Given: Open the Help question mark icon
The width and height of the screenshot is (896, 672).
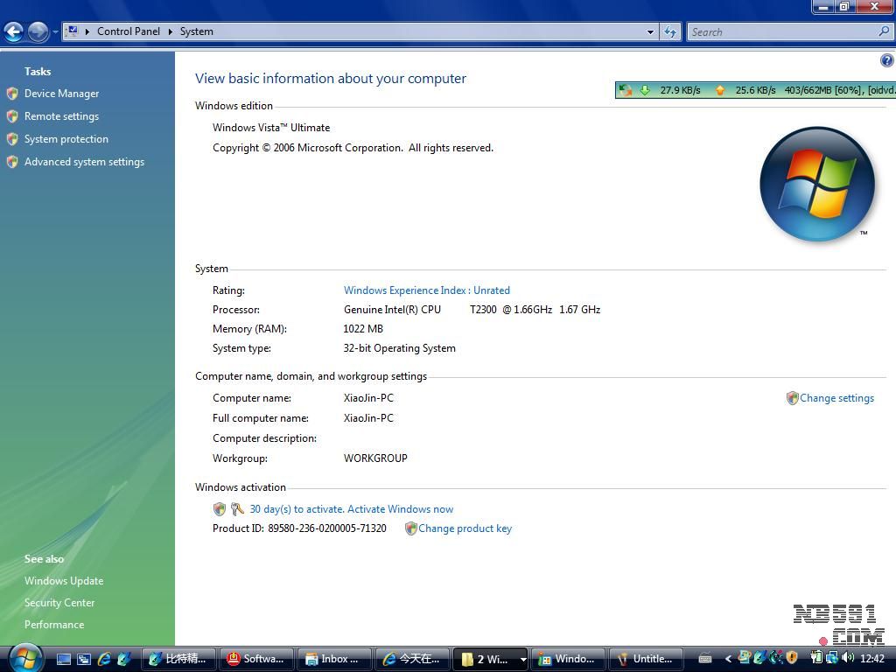Looking at the screenshot, I should pos(886,60).
